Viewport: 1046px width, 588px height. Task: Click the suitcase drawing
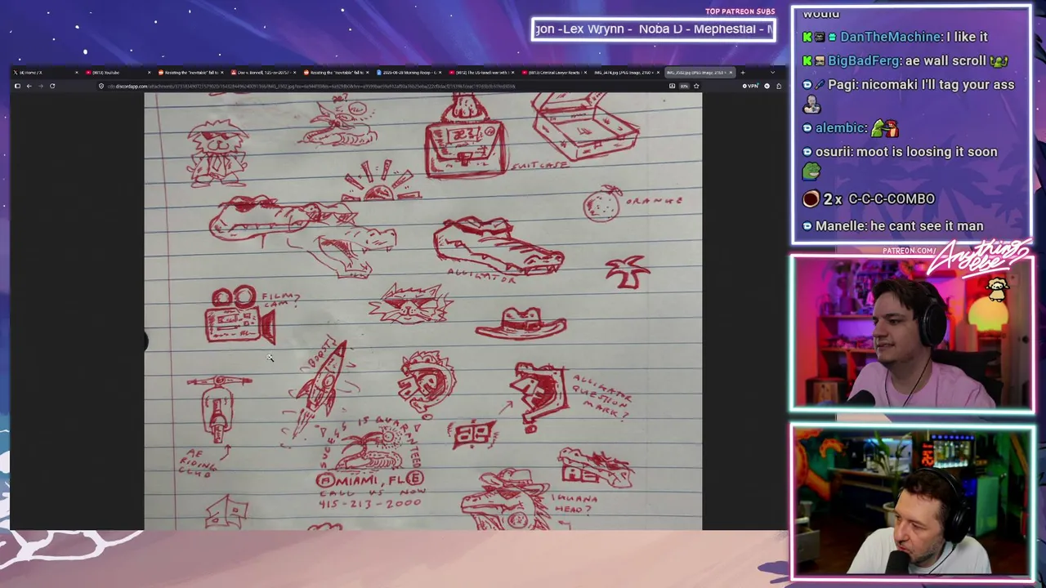point(585,125)
